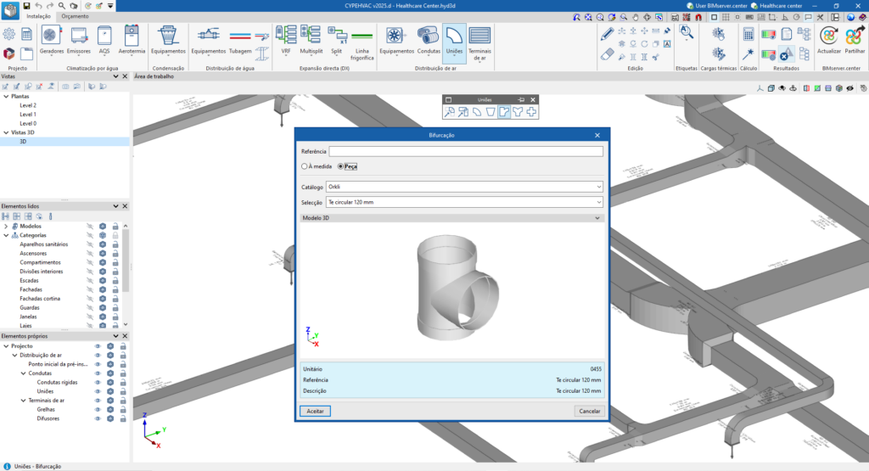Screen dimensions: 869x471
Task: Click the Referência text field
Action: [x=465, y=151]
